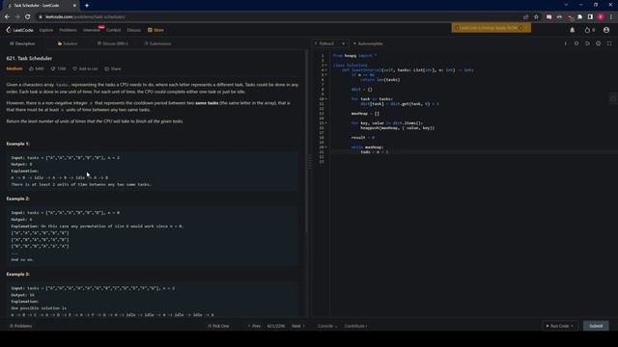Open the tab search chevron
The width and height of the screenshot is (618, 347).
(x=566, y=5)
